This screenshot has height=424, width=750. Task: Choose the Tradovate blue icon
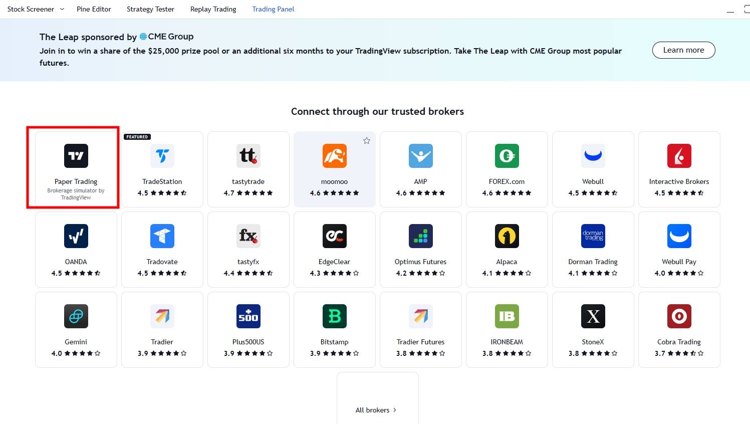point(162,236)
